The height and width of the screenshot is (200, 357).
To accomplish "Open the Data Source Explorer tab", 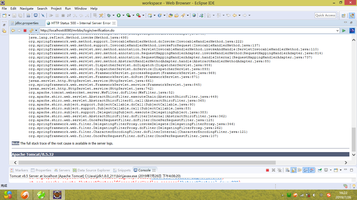I will pyautogui.click(x=92, y=170).
